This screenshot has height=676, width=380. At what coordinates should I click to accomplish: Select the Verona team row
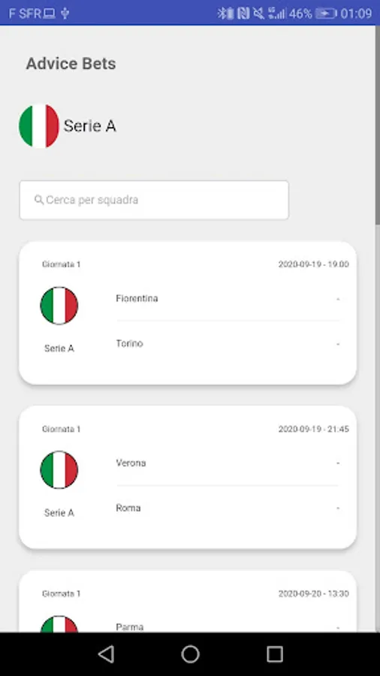(x=228, y=463)
